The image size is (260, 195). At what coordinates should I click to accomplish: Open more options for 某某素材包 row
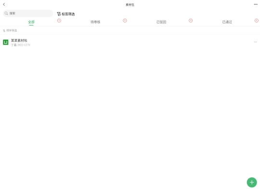255,42
